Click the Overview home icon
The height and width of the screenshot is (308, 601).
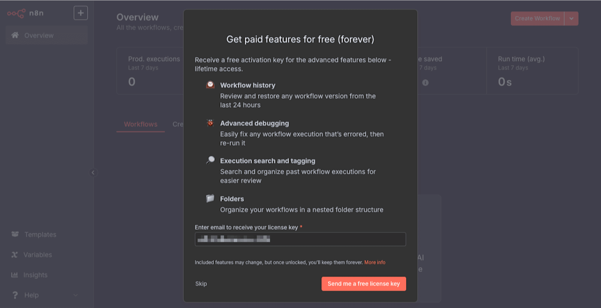point(15,36)
